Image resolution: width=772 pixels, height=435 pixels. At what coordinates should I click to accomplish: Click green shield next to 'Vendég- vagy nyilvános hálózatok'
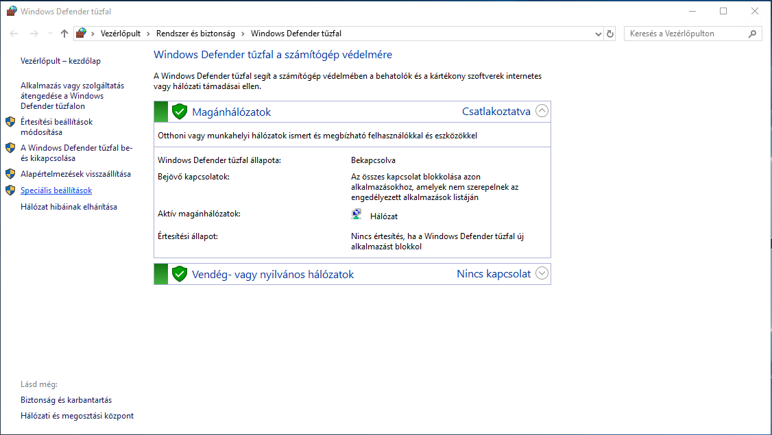click(x=180, y=274)
